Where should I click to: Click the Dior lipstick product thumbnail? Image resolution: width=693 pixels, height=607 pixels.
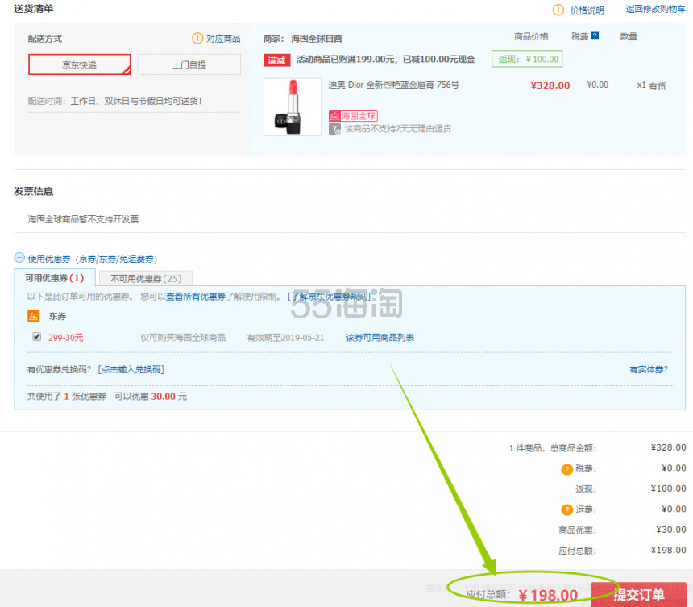tap(293, 107)
